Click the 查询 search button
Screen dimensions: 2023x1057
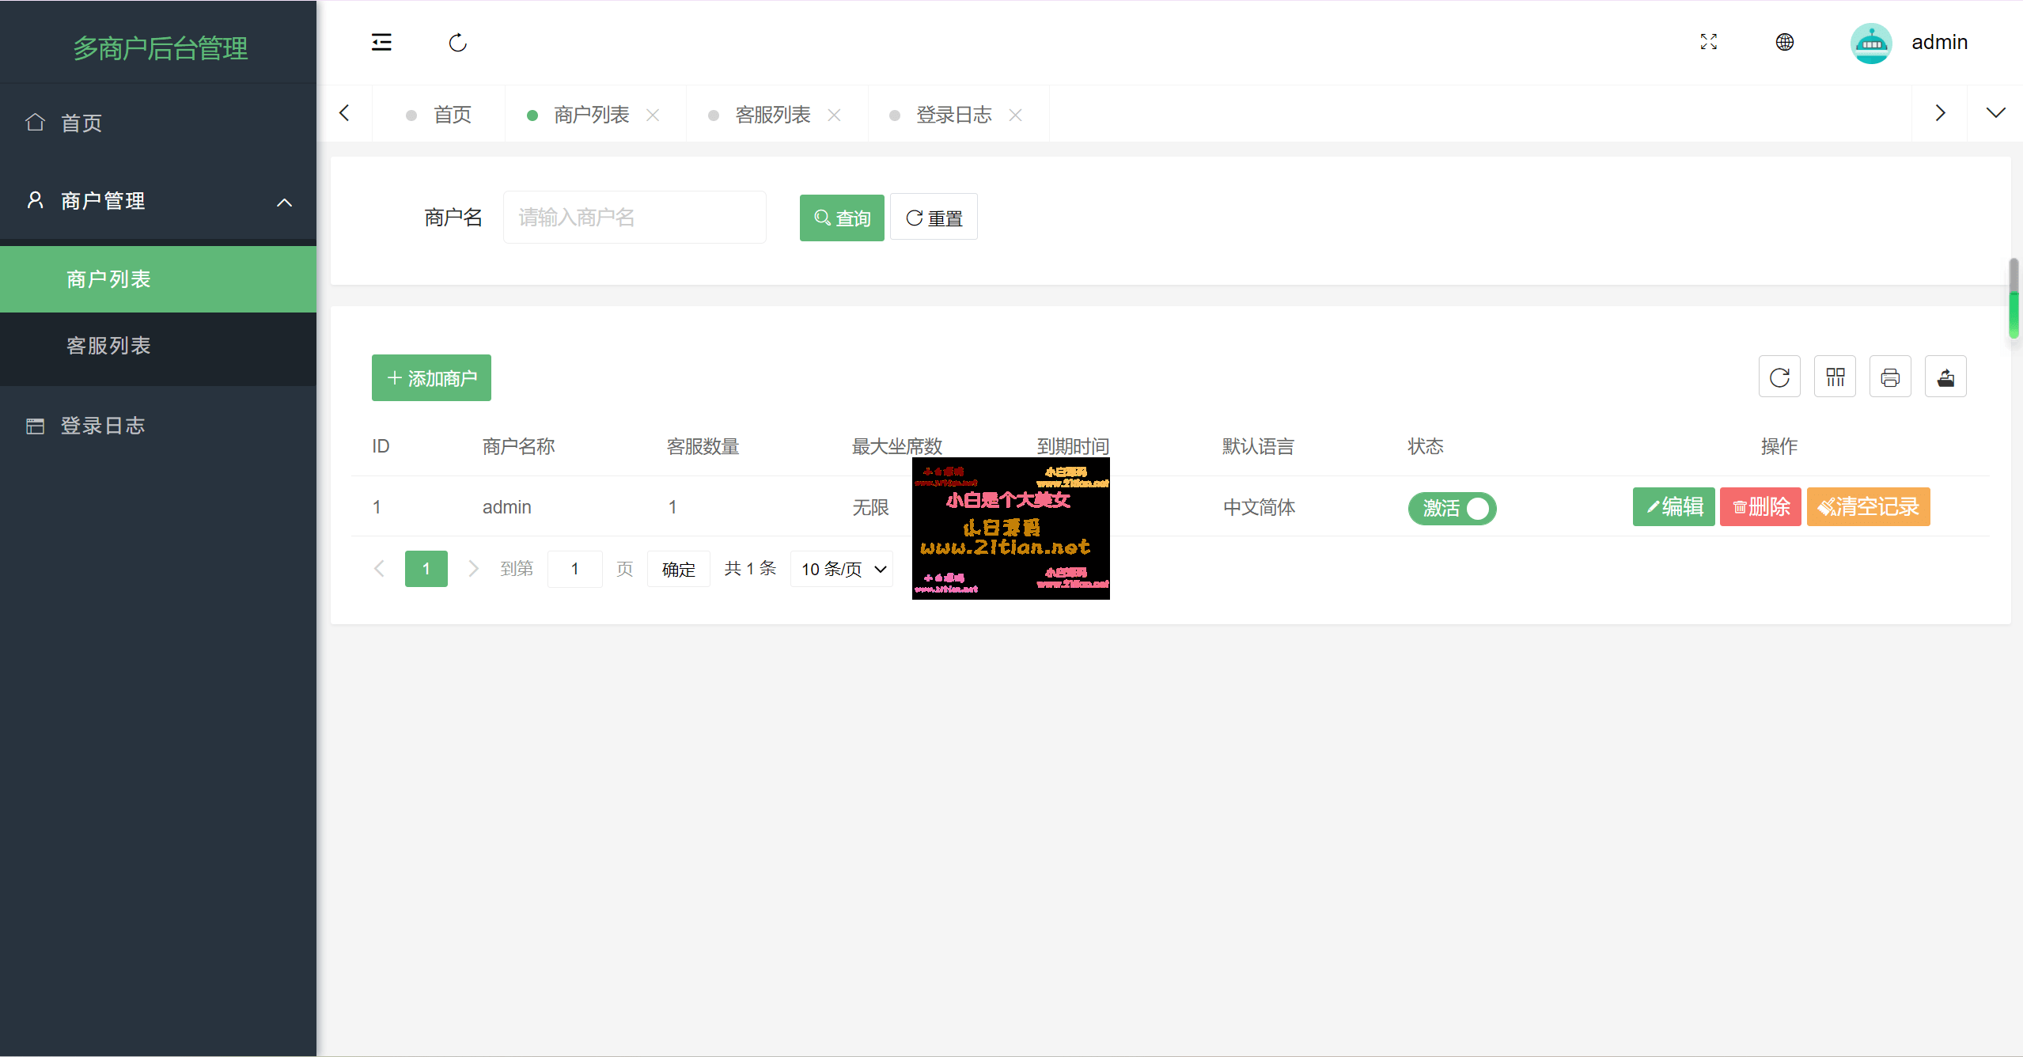pos(841,218)
